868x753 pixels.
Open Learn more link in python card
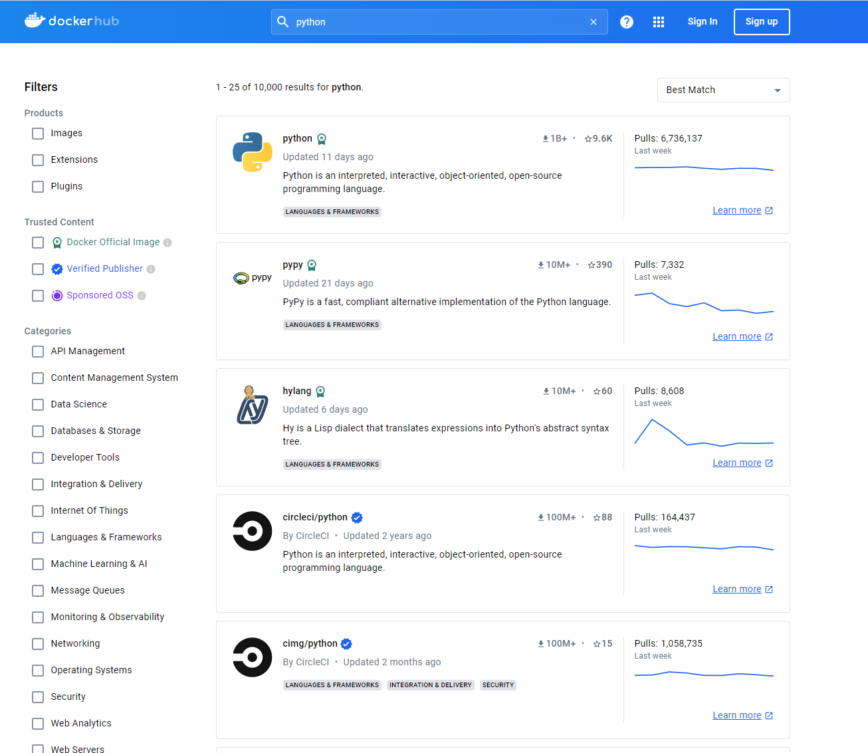coord(737,211)
